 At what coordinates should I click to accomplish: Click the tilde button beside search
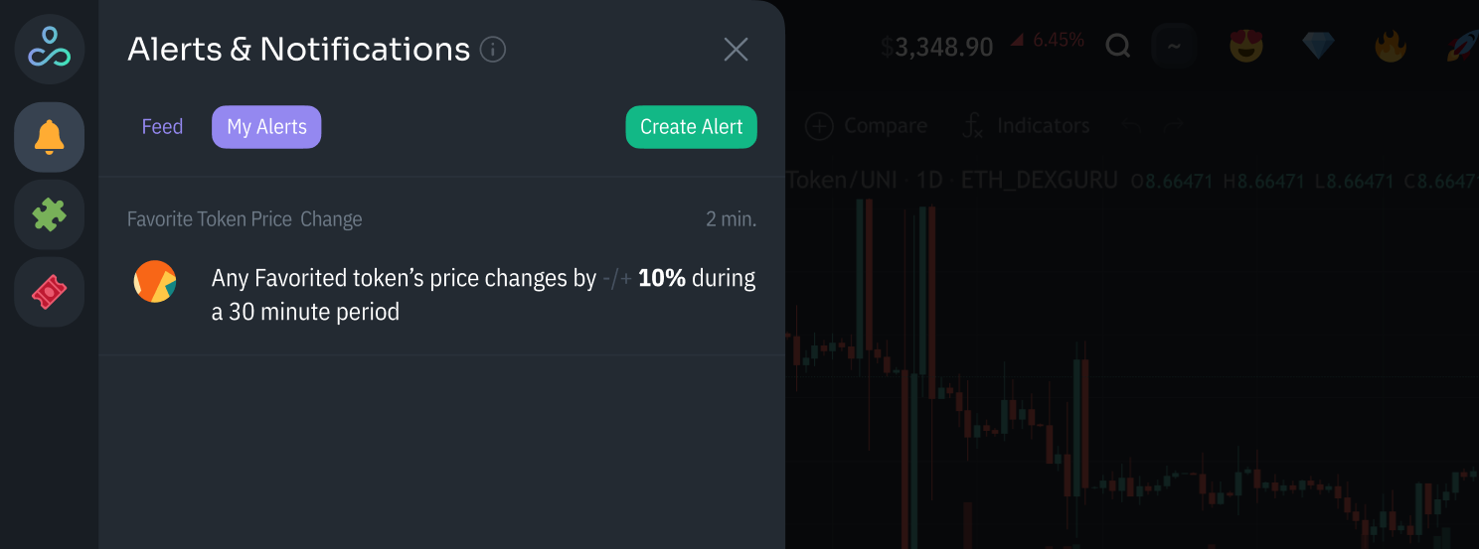tap(1174, 46)
